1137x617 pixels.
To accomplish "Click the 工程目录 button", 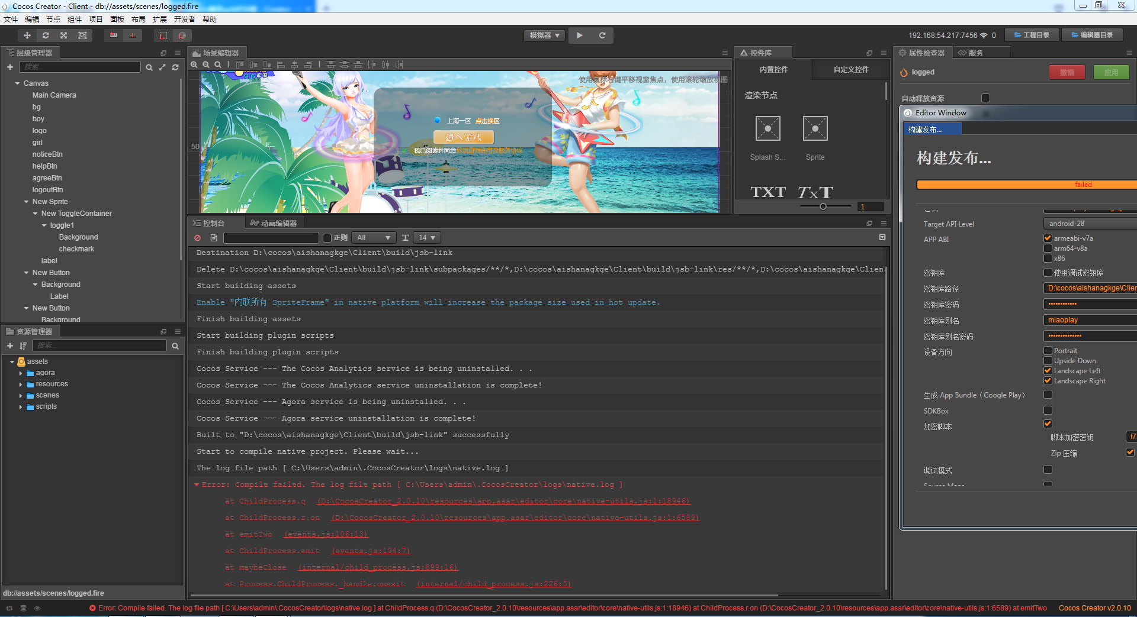I will [1032, 35].
